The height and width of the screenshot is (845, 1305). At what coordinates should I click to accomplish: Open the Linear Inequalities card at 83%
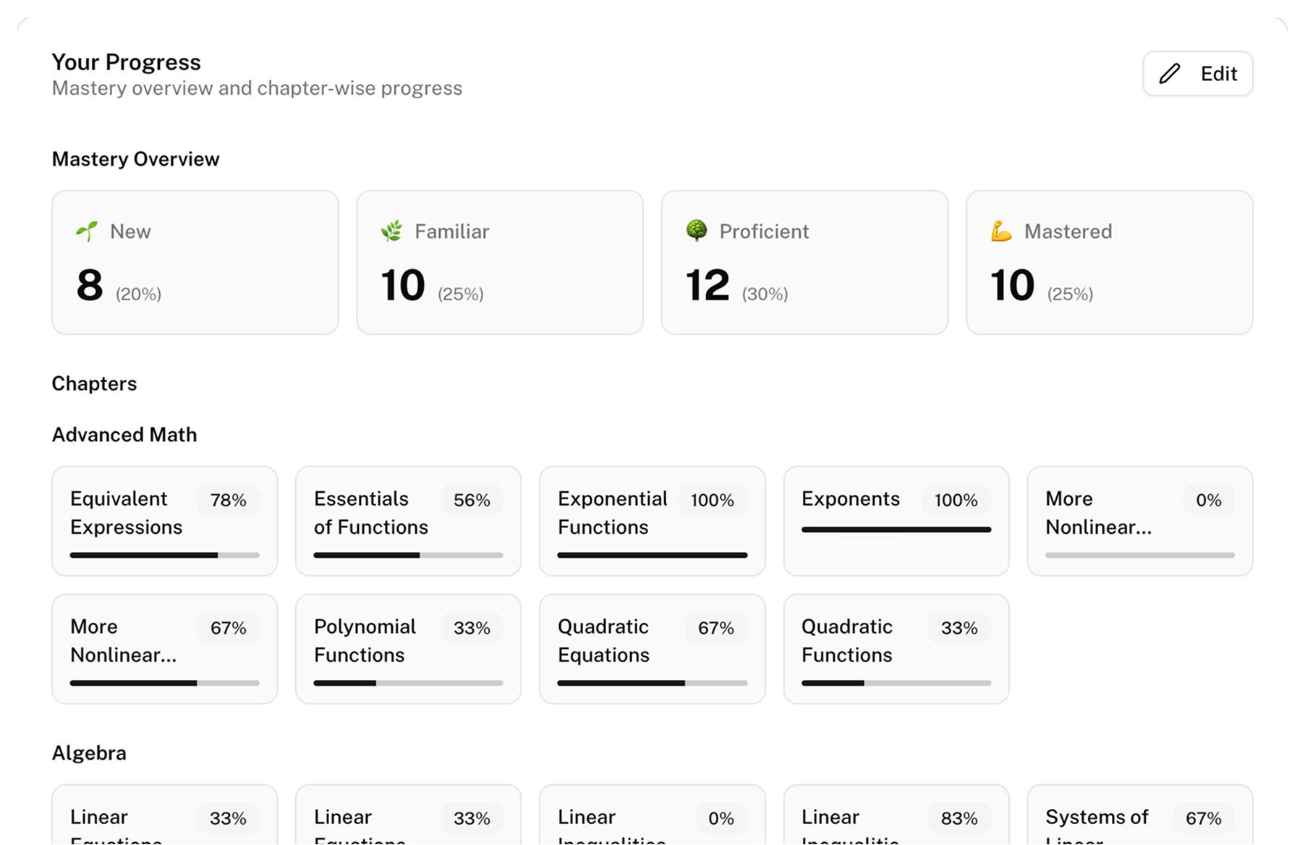click(896, 823)
